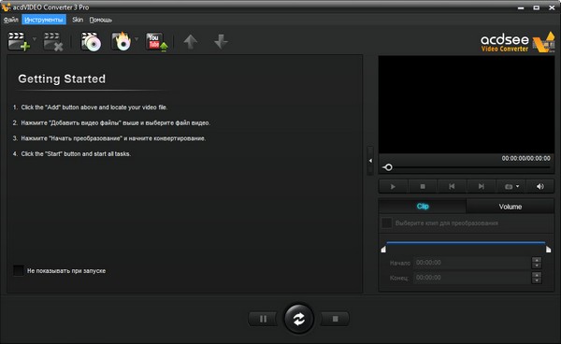
Task: Jump to previous frame in preview
Action: click(452, 186)
